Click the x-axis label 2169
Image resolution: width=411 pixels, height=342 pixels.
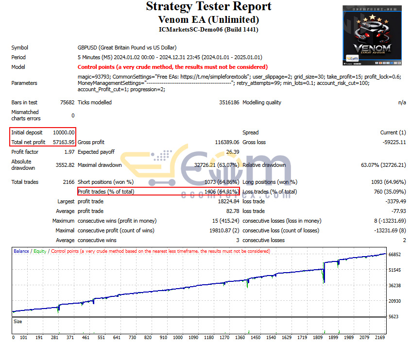point(380,337)
